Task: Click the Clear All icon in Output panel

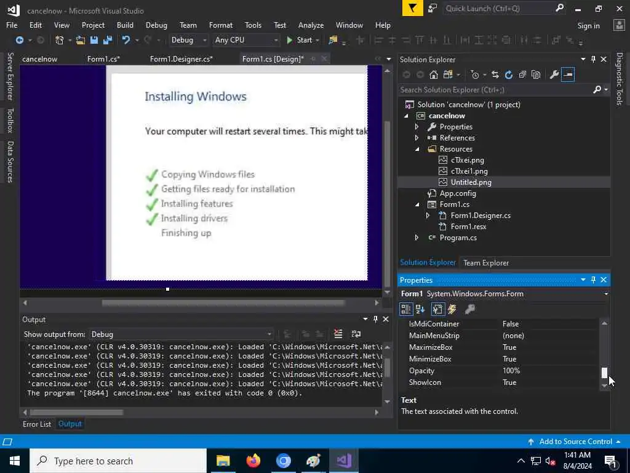Action: click(338, 334)
